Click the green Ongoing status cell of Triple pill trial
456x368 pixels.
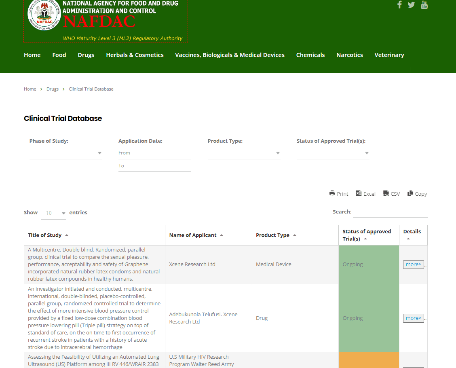369,318
